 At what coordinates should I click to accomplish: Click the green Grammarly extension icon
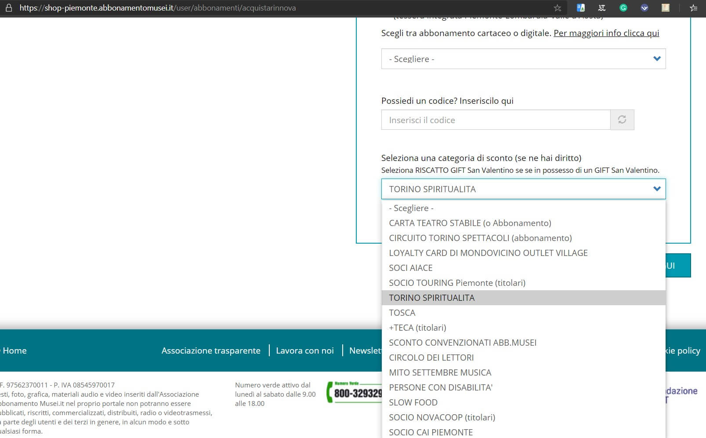click(x=623, y=8)
